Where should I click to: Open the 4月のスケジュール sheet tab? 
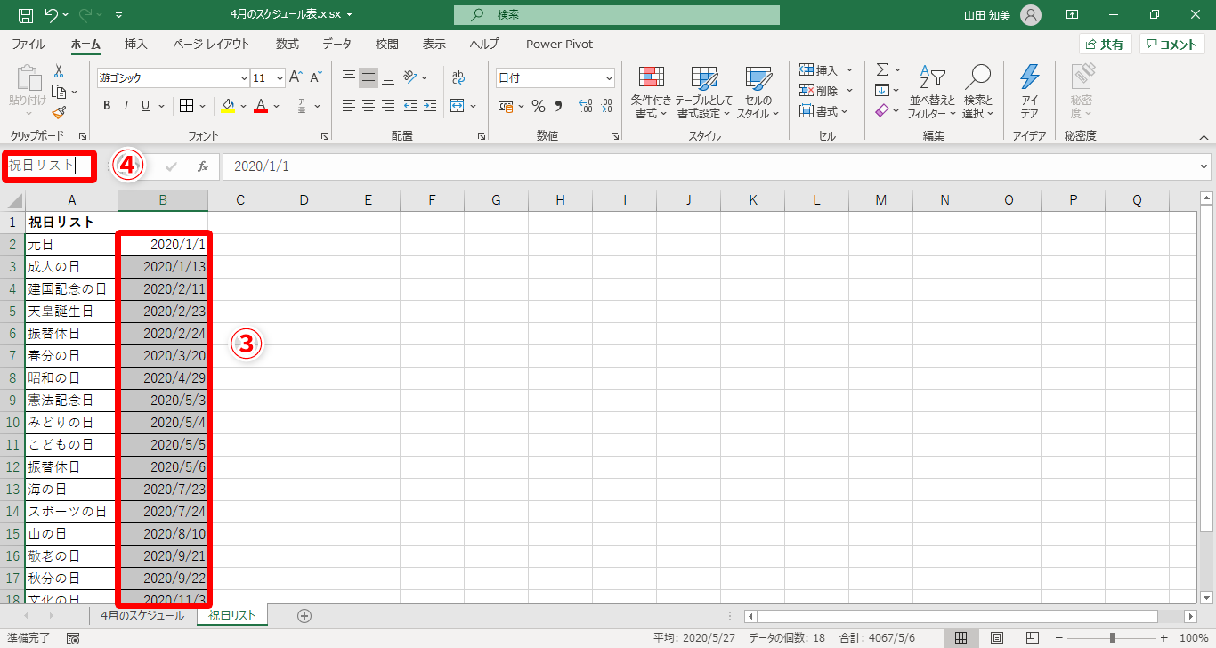click(x=142, y=615)
